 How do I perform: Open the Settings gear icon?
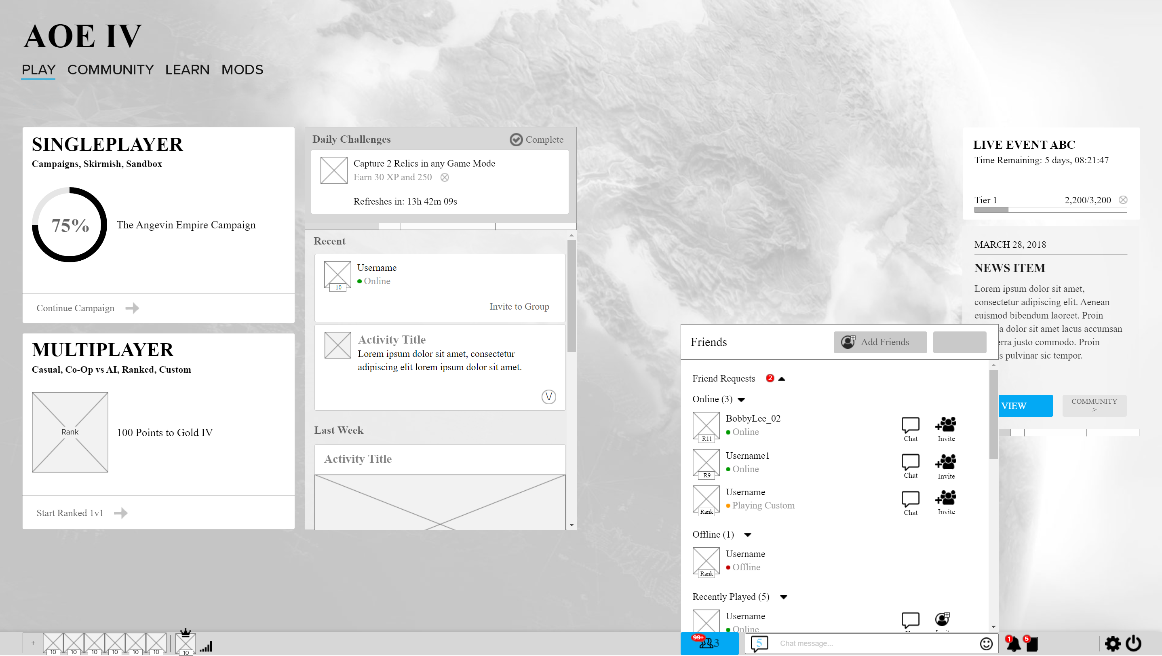pyautogui.click(x=1113, y=643)
